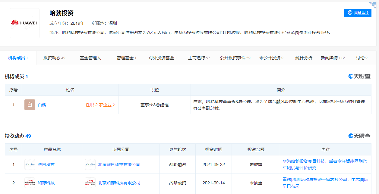Select the 对外投资基金 tab
Screen dimensions: 379x194
(x=163, y=58)
